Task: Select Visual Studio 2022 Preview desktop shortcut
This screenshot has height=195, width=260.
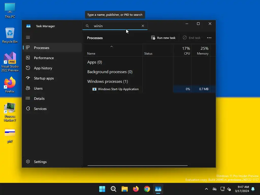Action: click(10, 62)
